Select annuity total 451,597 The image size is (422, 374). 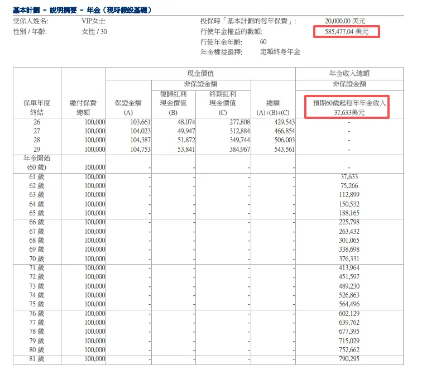click(349, 277)
